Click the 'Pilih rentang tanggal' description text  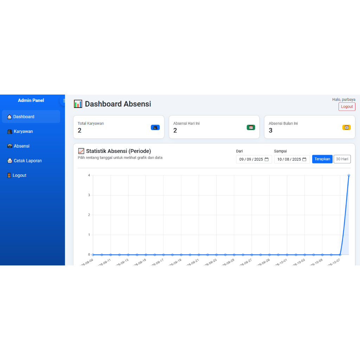[x=120, y=158]
